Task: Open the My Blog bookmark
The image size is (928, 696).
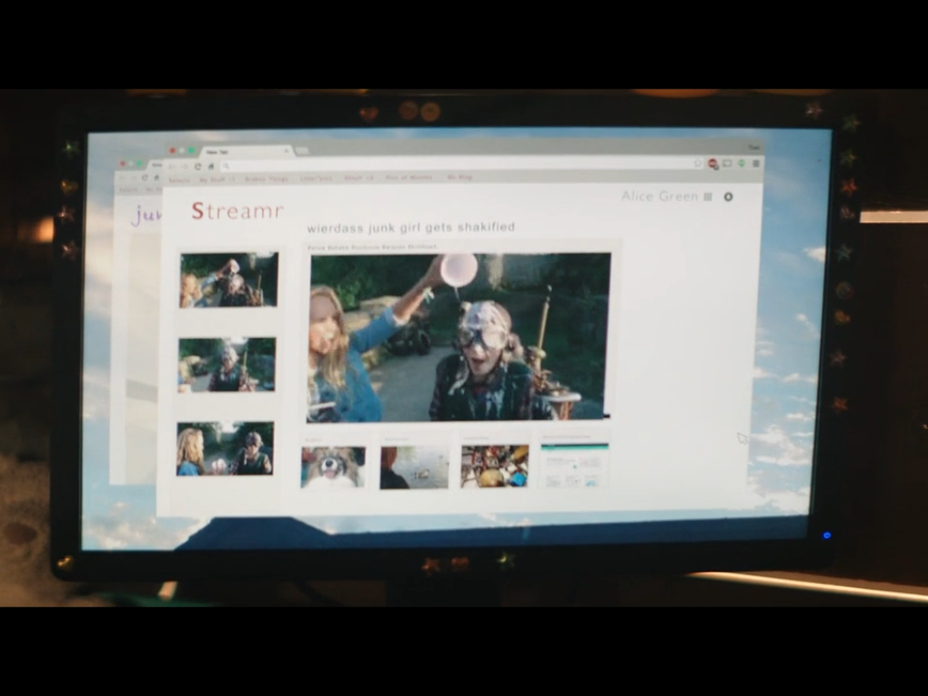Action: pos(459,178)
